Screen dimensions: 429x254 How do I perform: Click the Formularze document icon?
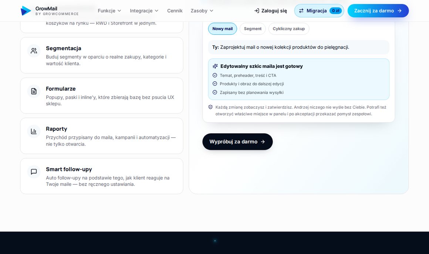(34, 91)
